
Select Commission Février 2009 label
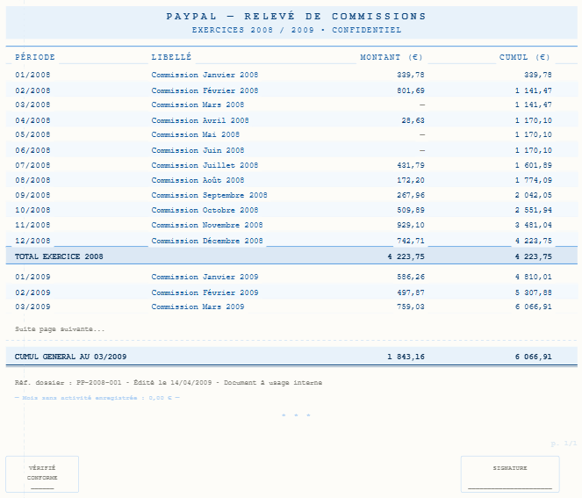[x=205, y=292]
